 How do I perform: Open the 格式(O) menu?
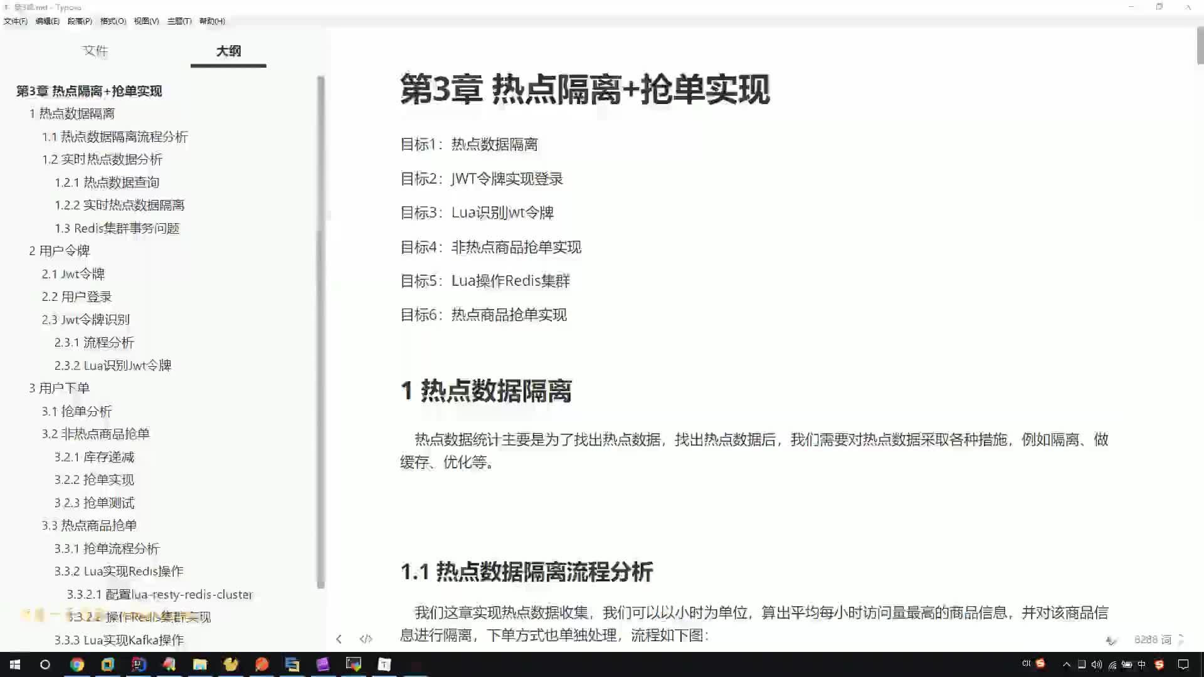point(113,21)
